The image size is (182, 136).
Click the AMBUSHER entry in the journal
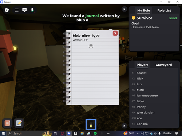click(80, 40)
